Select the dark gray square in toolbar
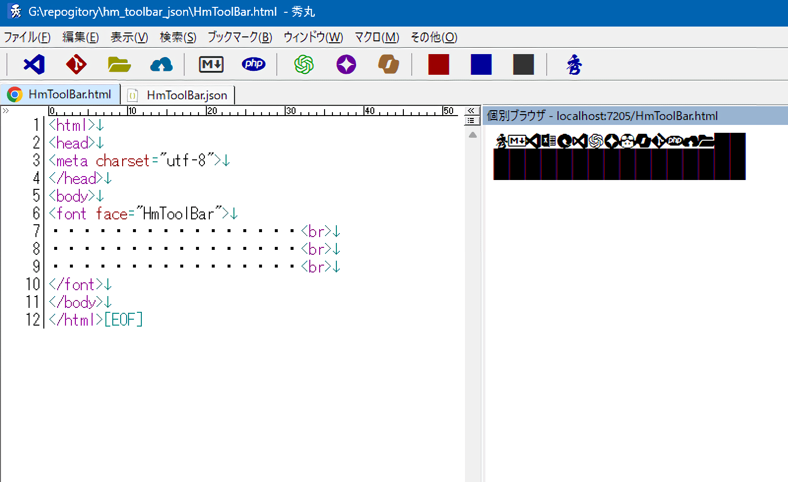This screenshot has height=482, width=788. pyautogui.click(x=524, y=64)
